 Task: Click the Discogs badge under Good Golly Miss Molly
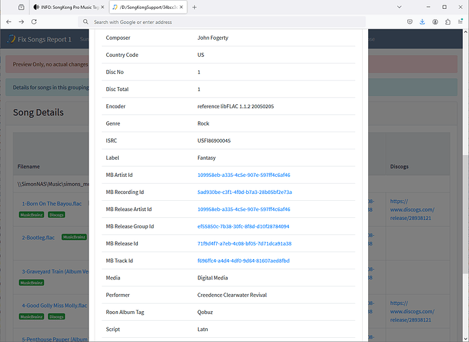click(56, 317)
